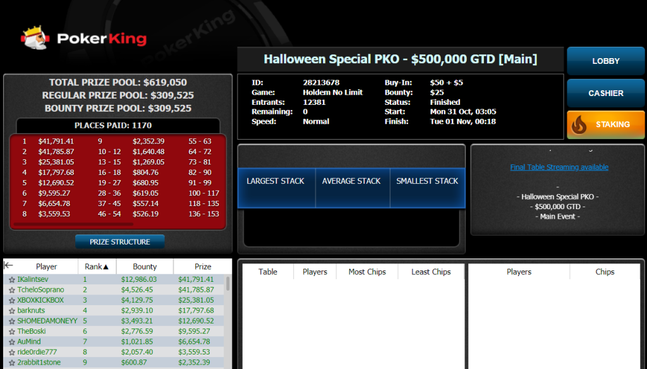Sort players by Prize column
The height and width of the screenshot is (369, 647).
(x=203, y=267)
